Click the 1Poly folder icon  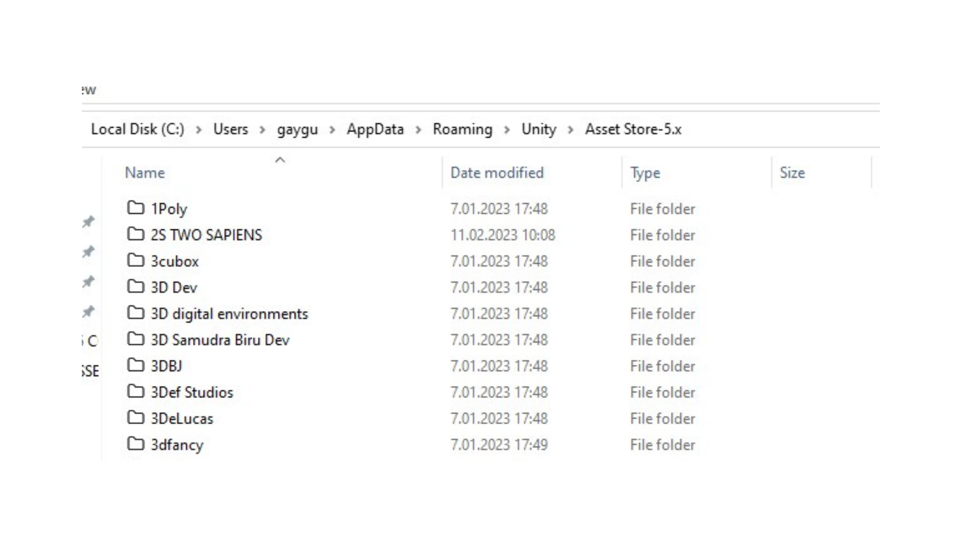coord(136,208)
